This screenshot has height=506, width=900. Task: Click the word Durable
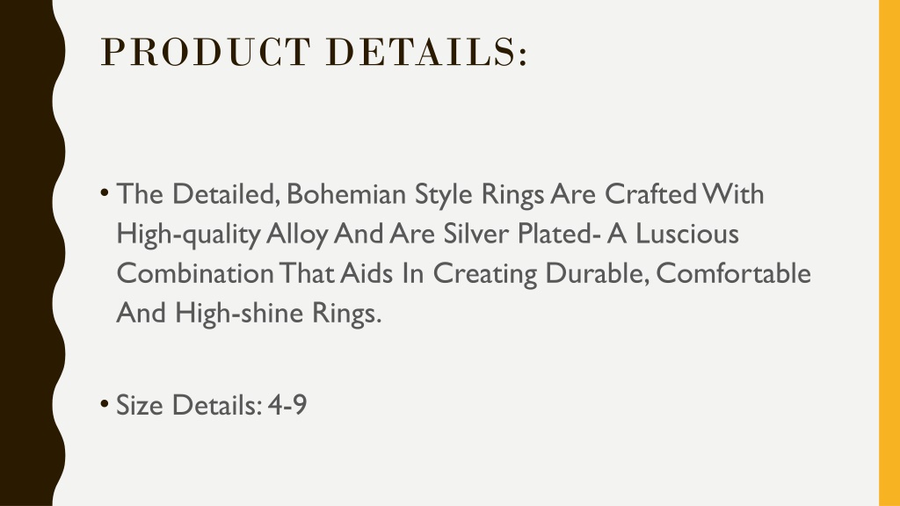[597, 273]
